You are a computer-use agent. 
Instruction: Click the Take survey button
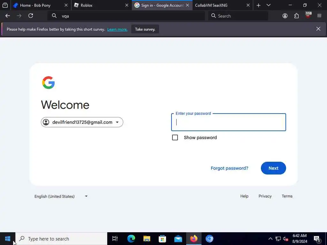[145, 29]
